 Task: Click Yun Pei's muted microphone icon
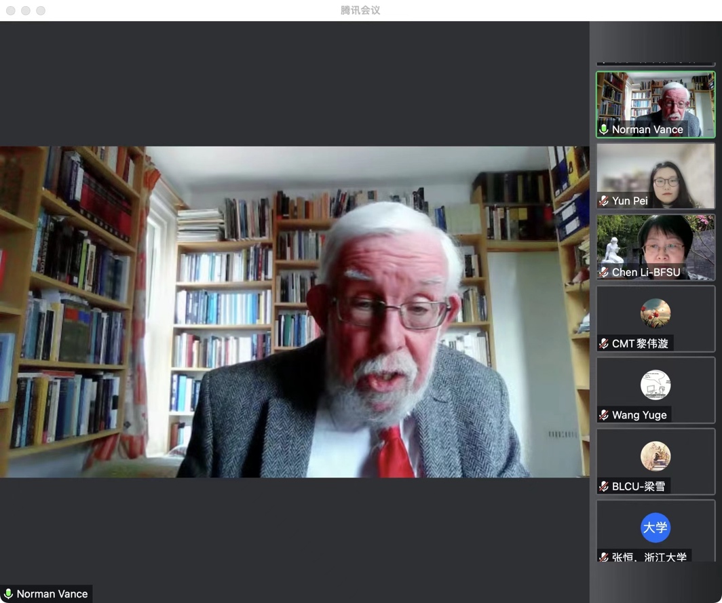pyautogui.click(x=603, y=201)
